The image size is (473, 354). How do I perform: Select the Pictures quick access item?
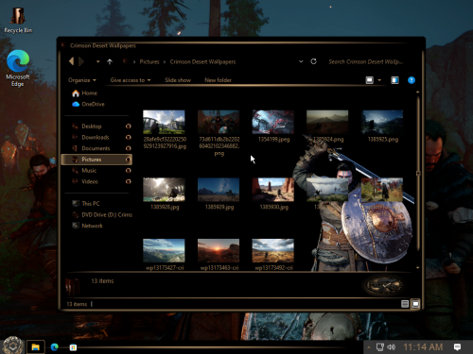tap(96, 160)
